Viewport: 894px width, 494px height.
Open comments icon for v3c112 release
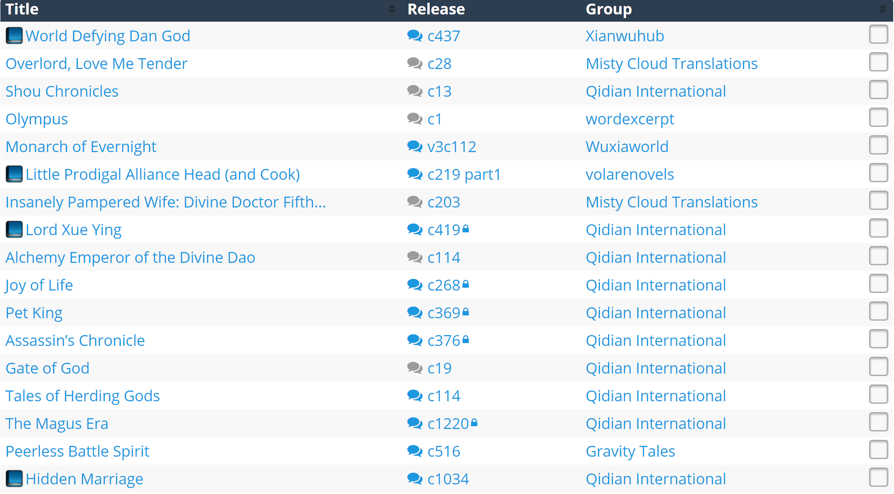tap(414, 146)
